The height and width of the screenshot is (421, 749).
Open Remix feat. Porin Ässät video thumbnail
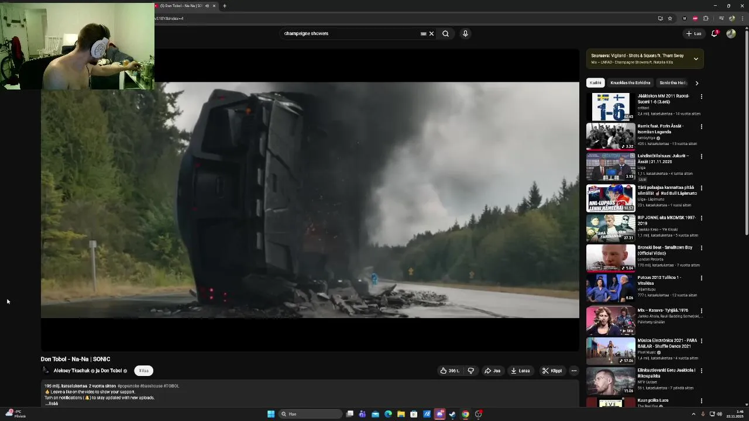pyautogui.click(x=610, y=137)
